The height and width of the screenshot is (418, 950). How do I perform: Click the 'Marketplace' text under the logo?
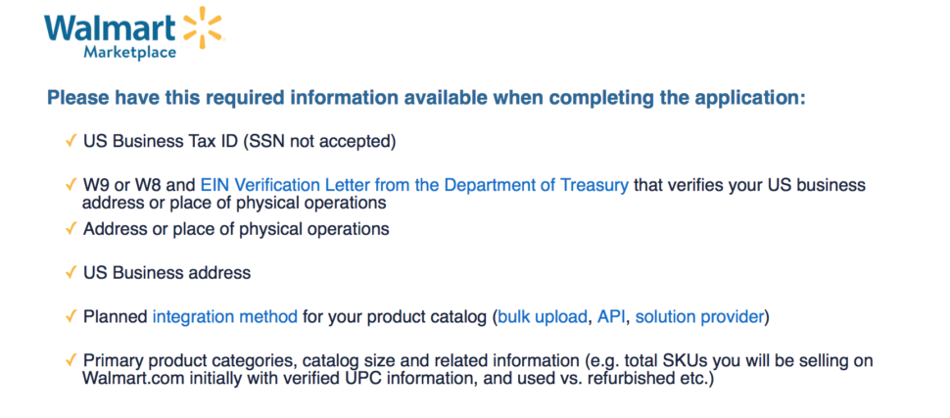click(129, 52)
